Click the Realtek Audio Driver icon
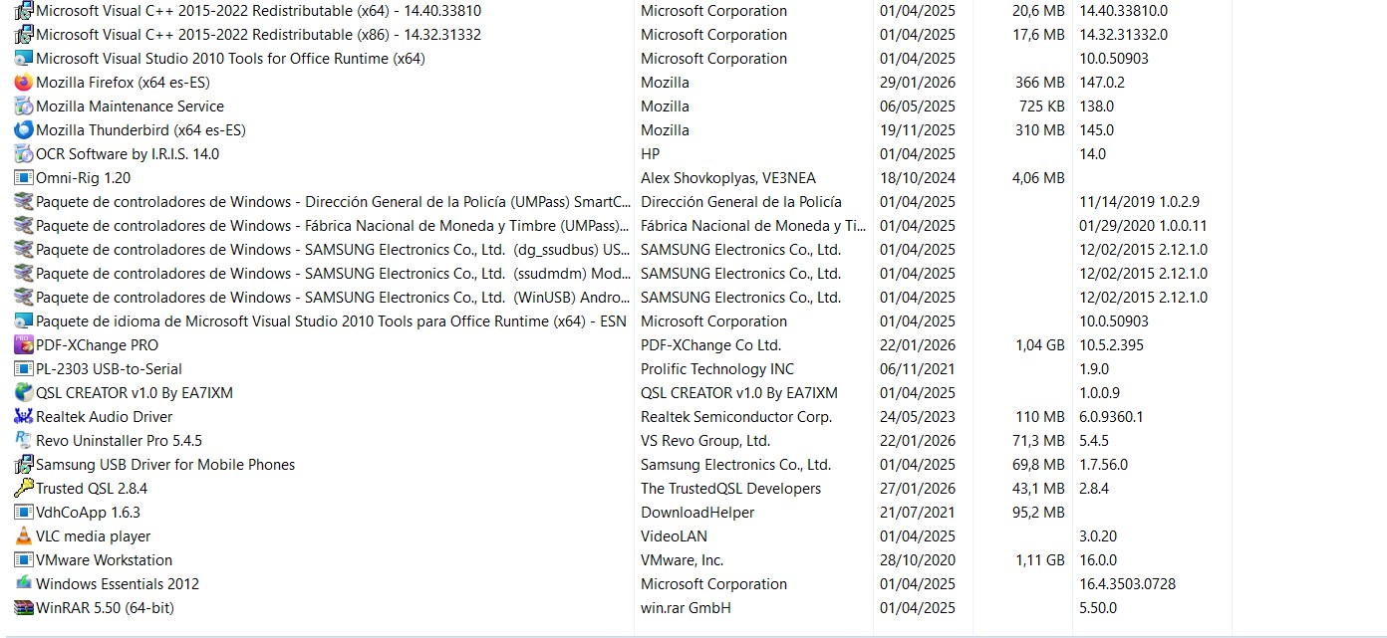The image size is (1387, 638). pos(24,417)
